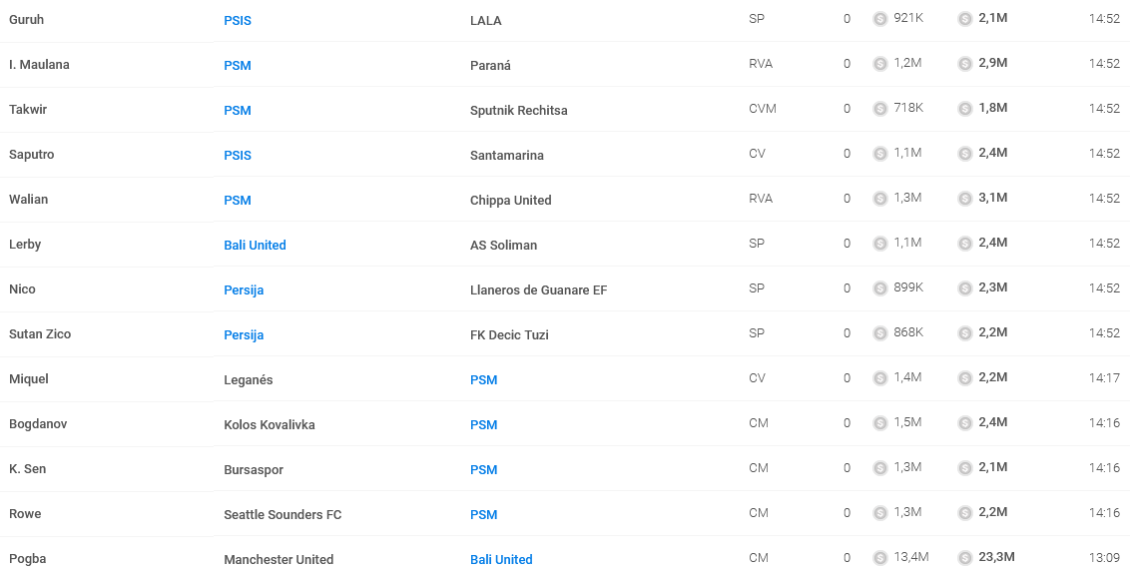
Task: Open the PSM link in K. Sen's row
Action: 483,469
